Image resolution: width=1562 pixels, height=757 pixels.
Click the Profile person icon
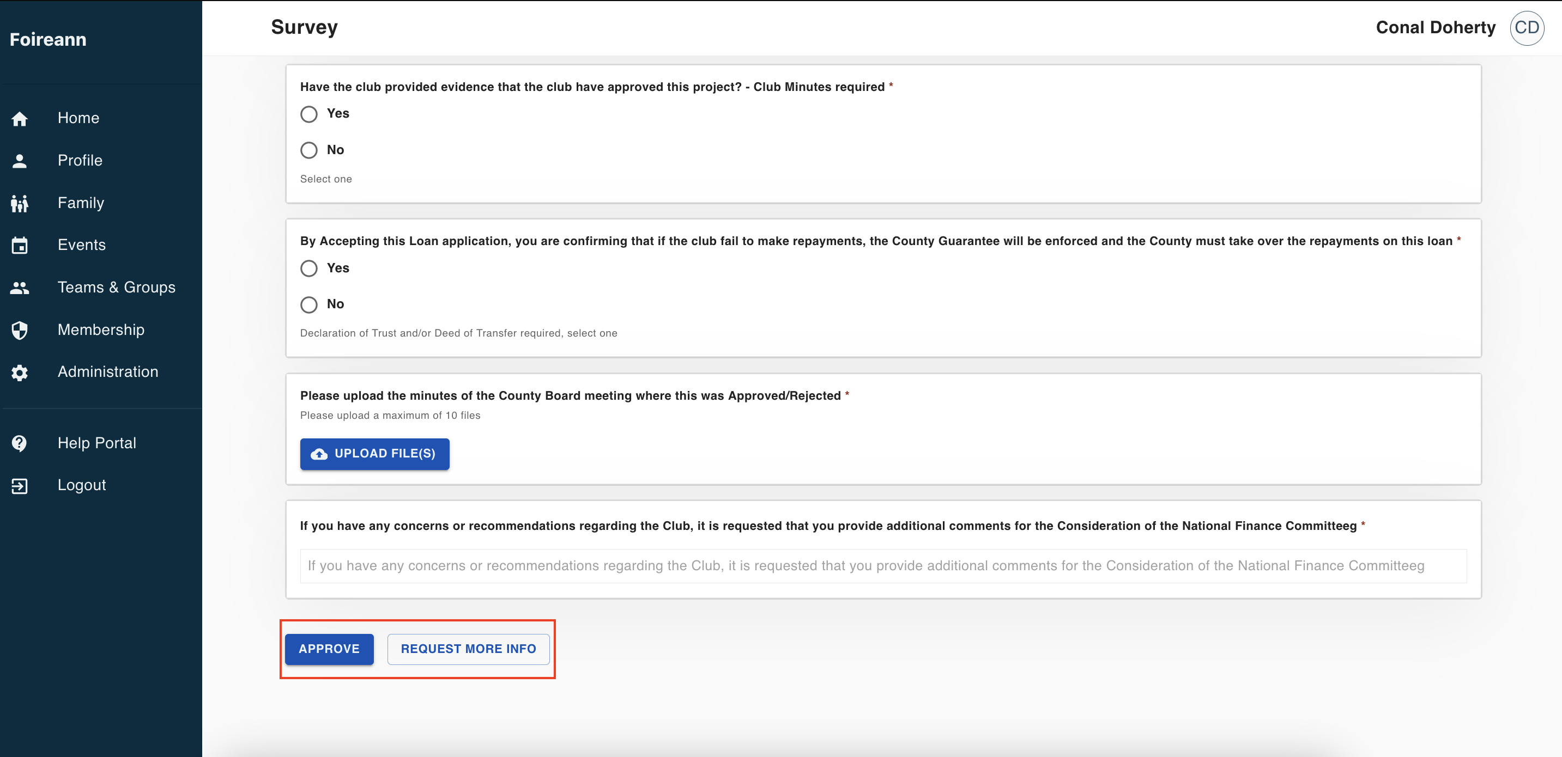pos(20,161)
